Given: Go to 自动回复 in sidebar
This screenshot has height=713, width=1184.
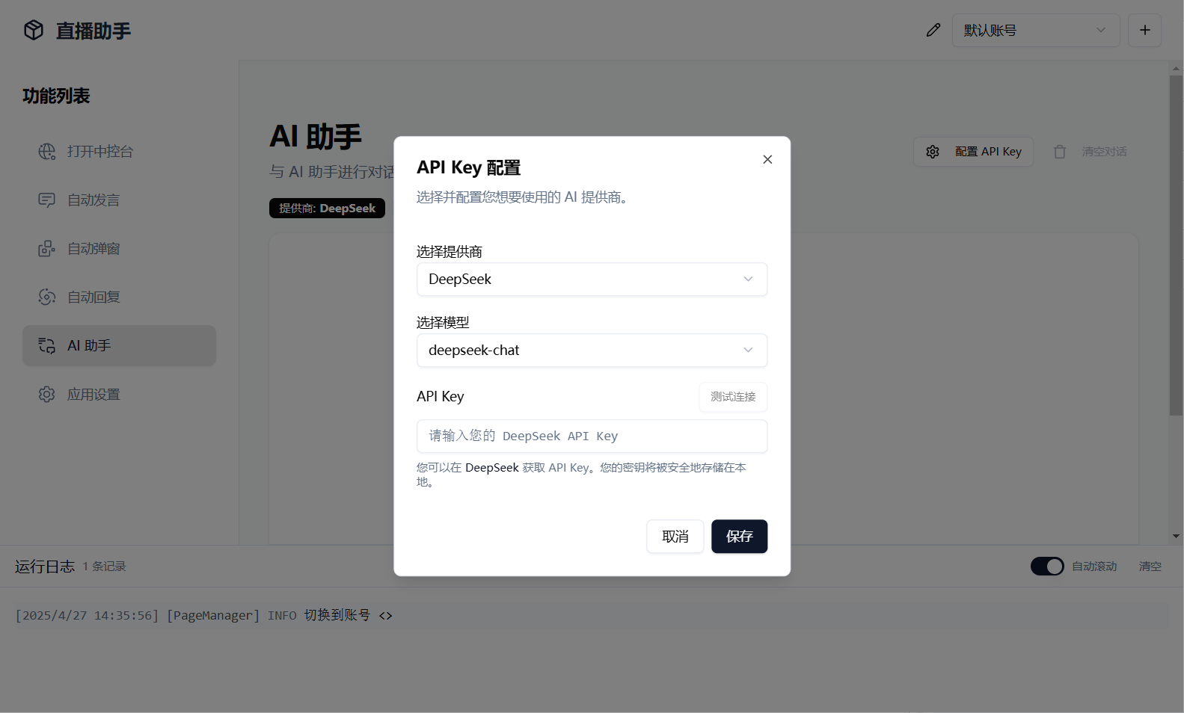Looking at the screenshot, I should (119, 297).
